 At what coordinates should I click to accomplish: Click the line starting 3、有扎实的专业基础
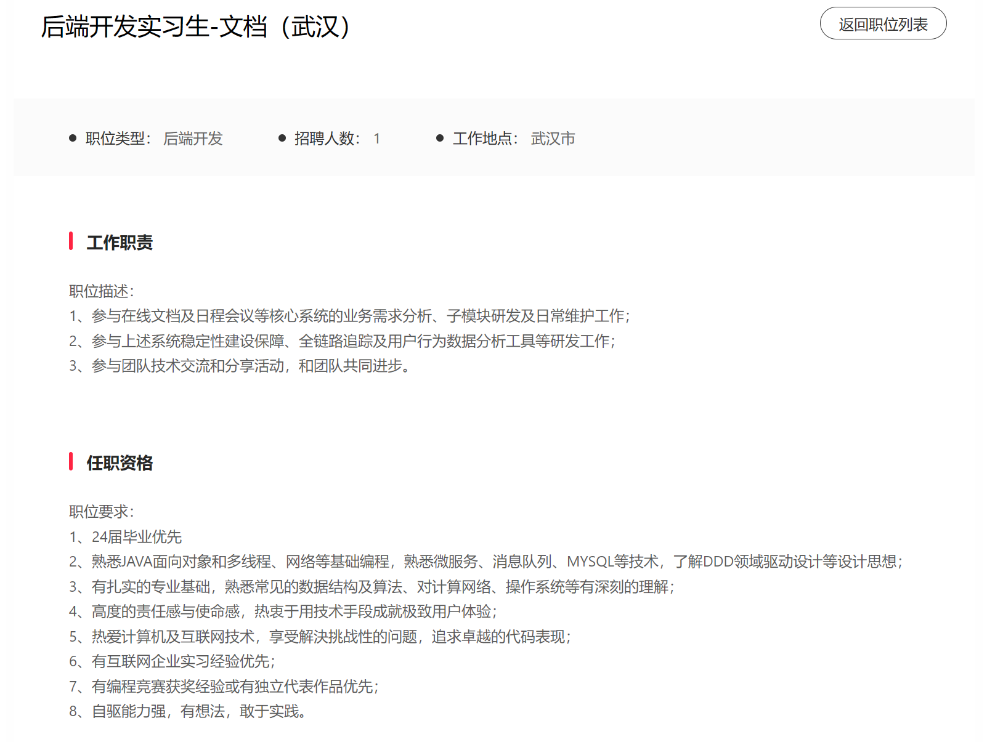pos(372,587)
